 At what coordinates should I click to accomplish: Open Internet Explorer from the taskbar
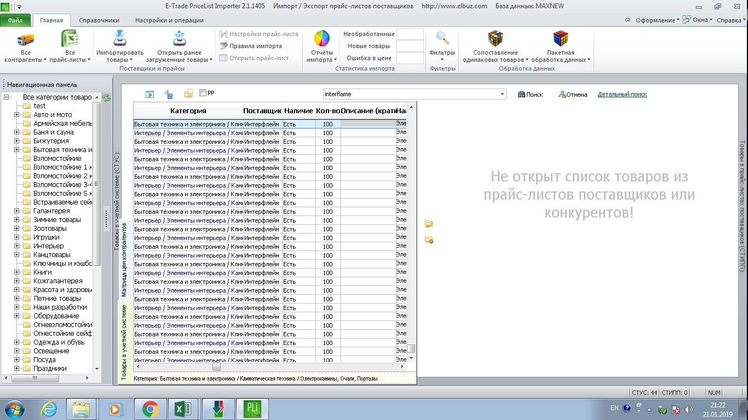[49, 409]
